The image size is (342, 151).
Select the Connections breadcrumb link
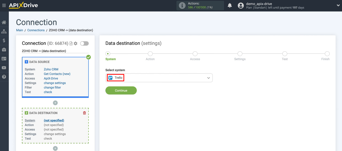pos(36,30)
